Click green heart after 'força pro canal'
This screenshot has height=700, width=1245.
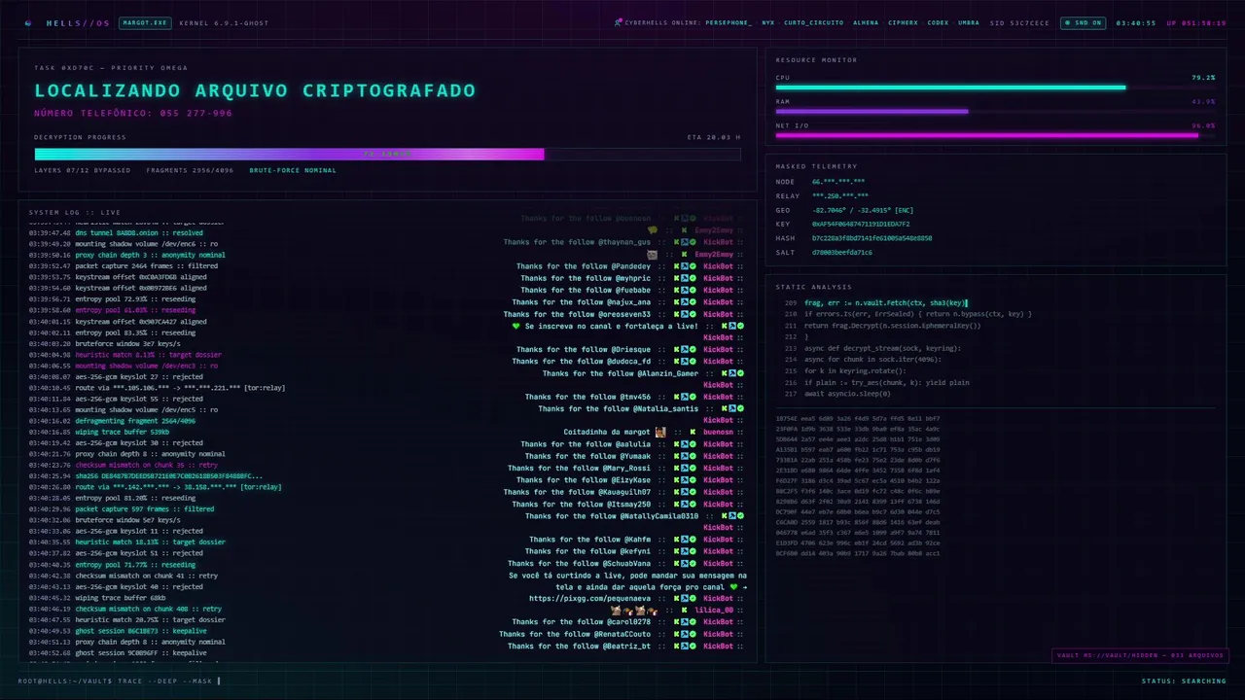click(x=734, y=587)
